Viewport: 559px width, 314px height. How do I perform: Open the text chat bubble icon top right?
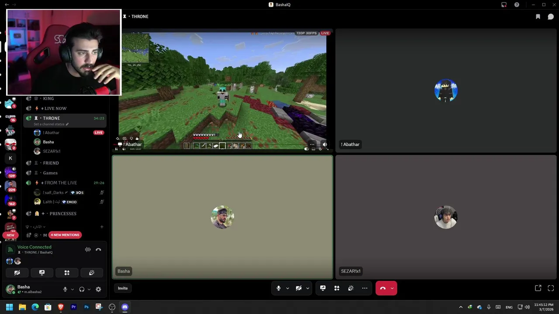click(551, 17)
